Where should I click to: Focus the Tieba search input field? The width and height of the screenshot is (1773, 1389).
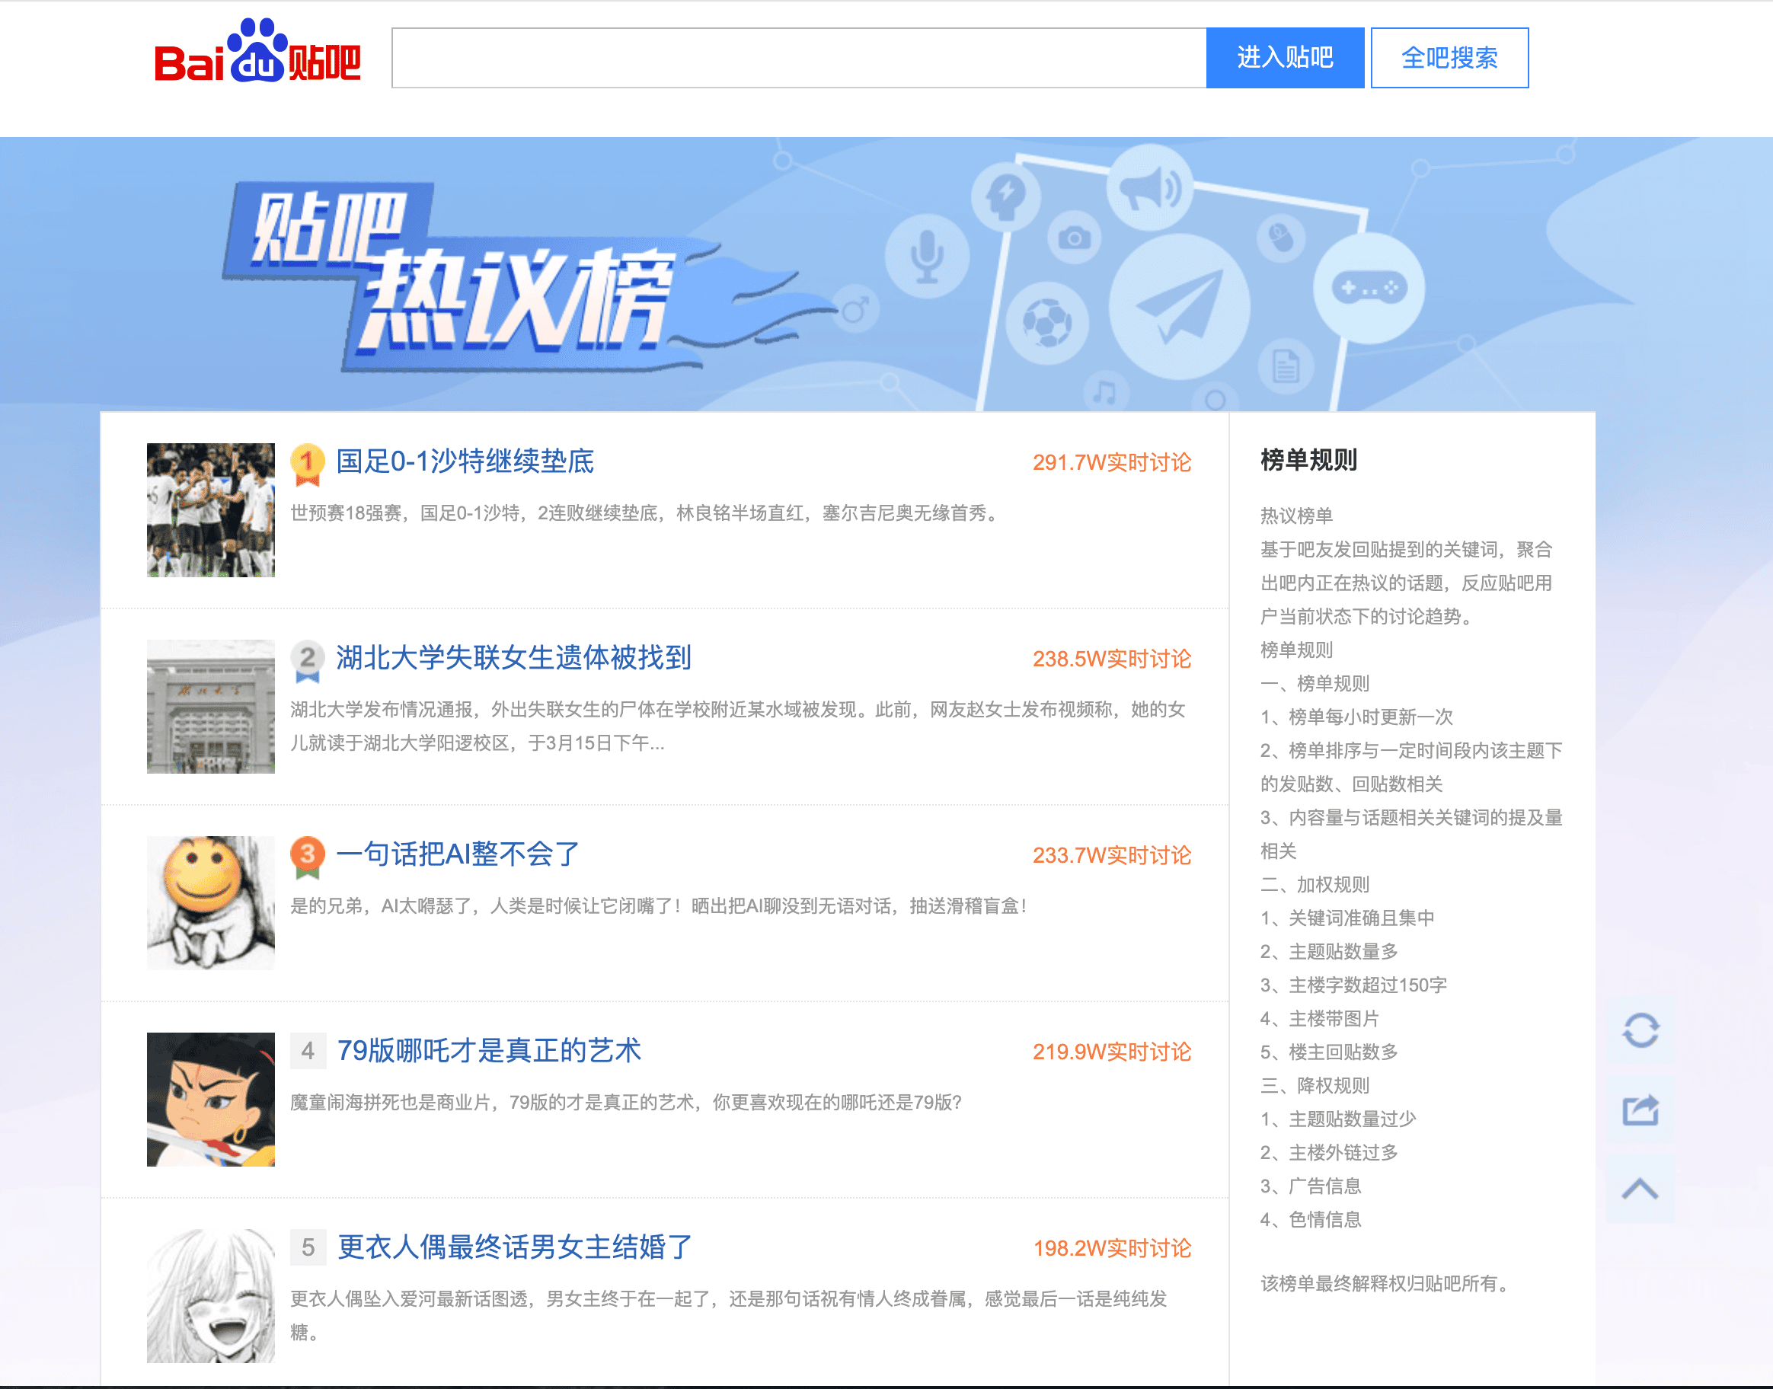(x=798, y=58)
